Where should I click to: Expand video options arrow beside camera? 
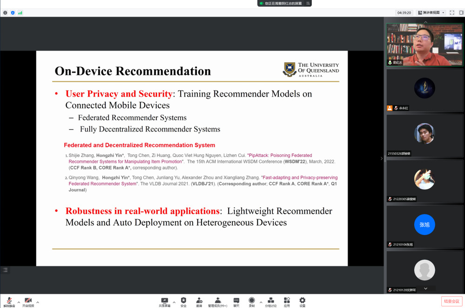pos(38,302)
